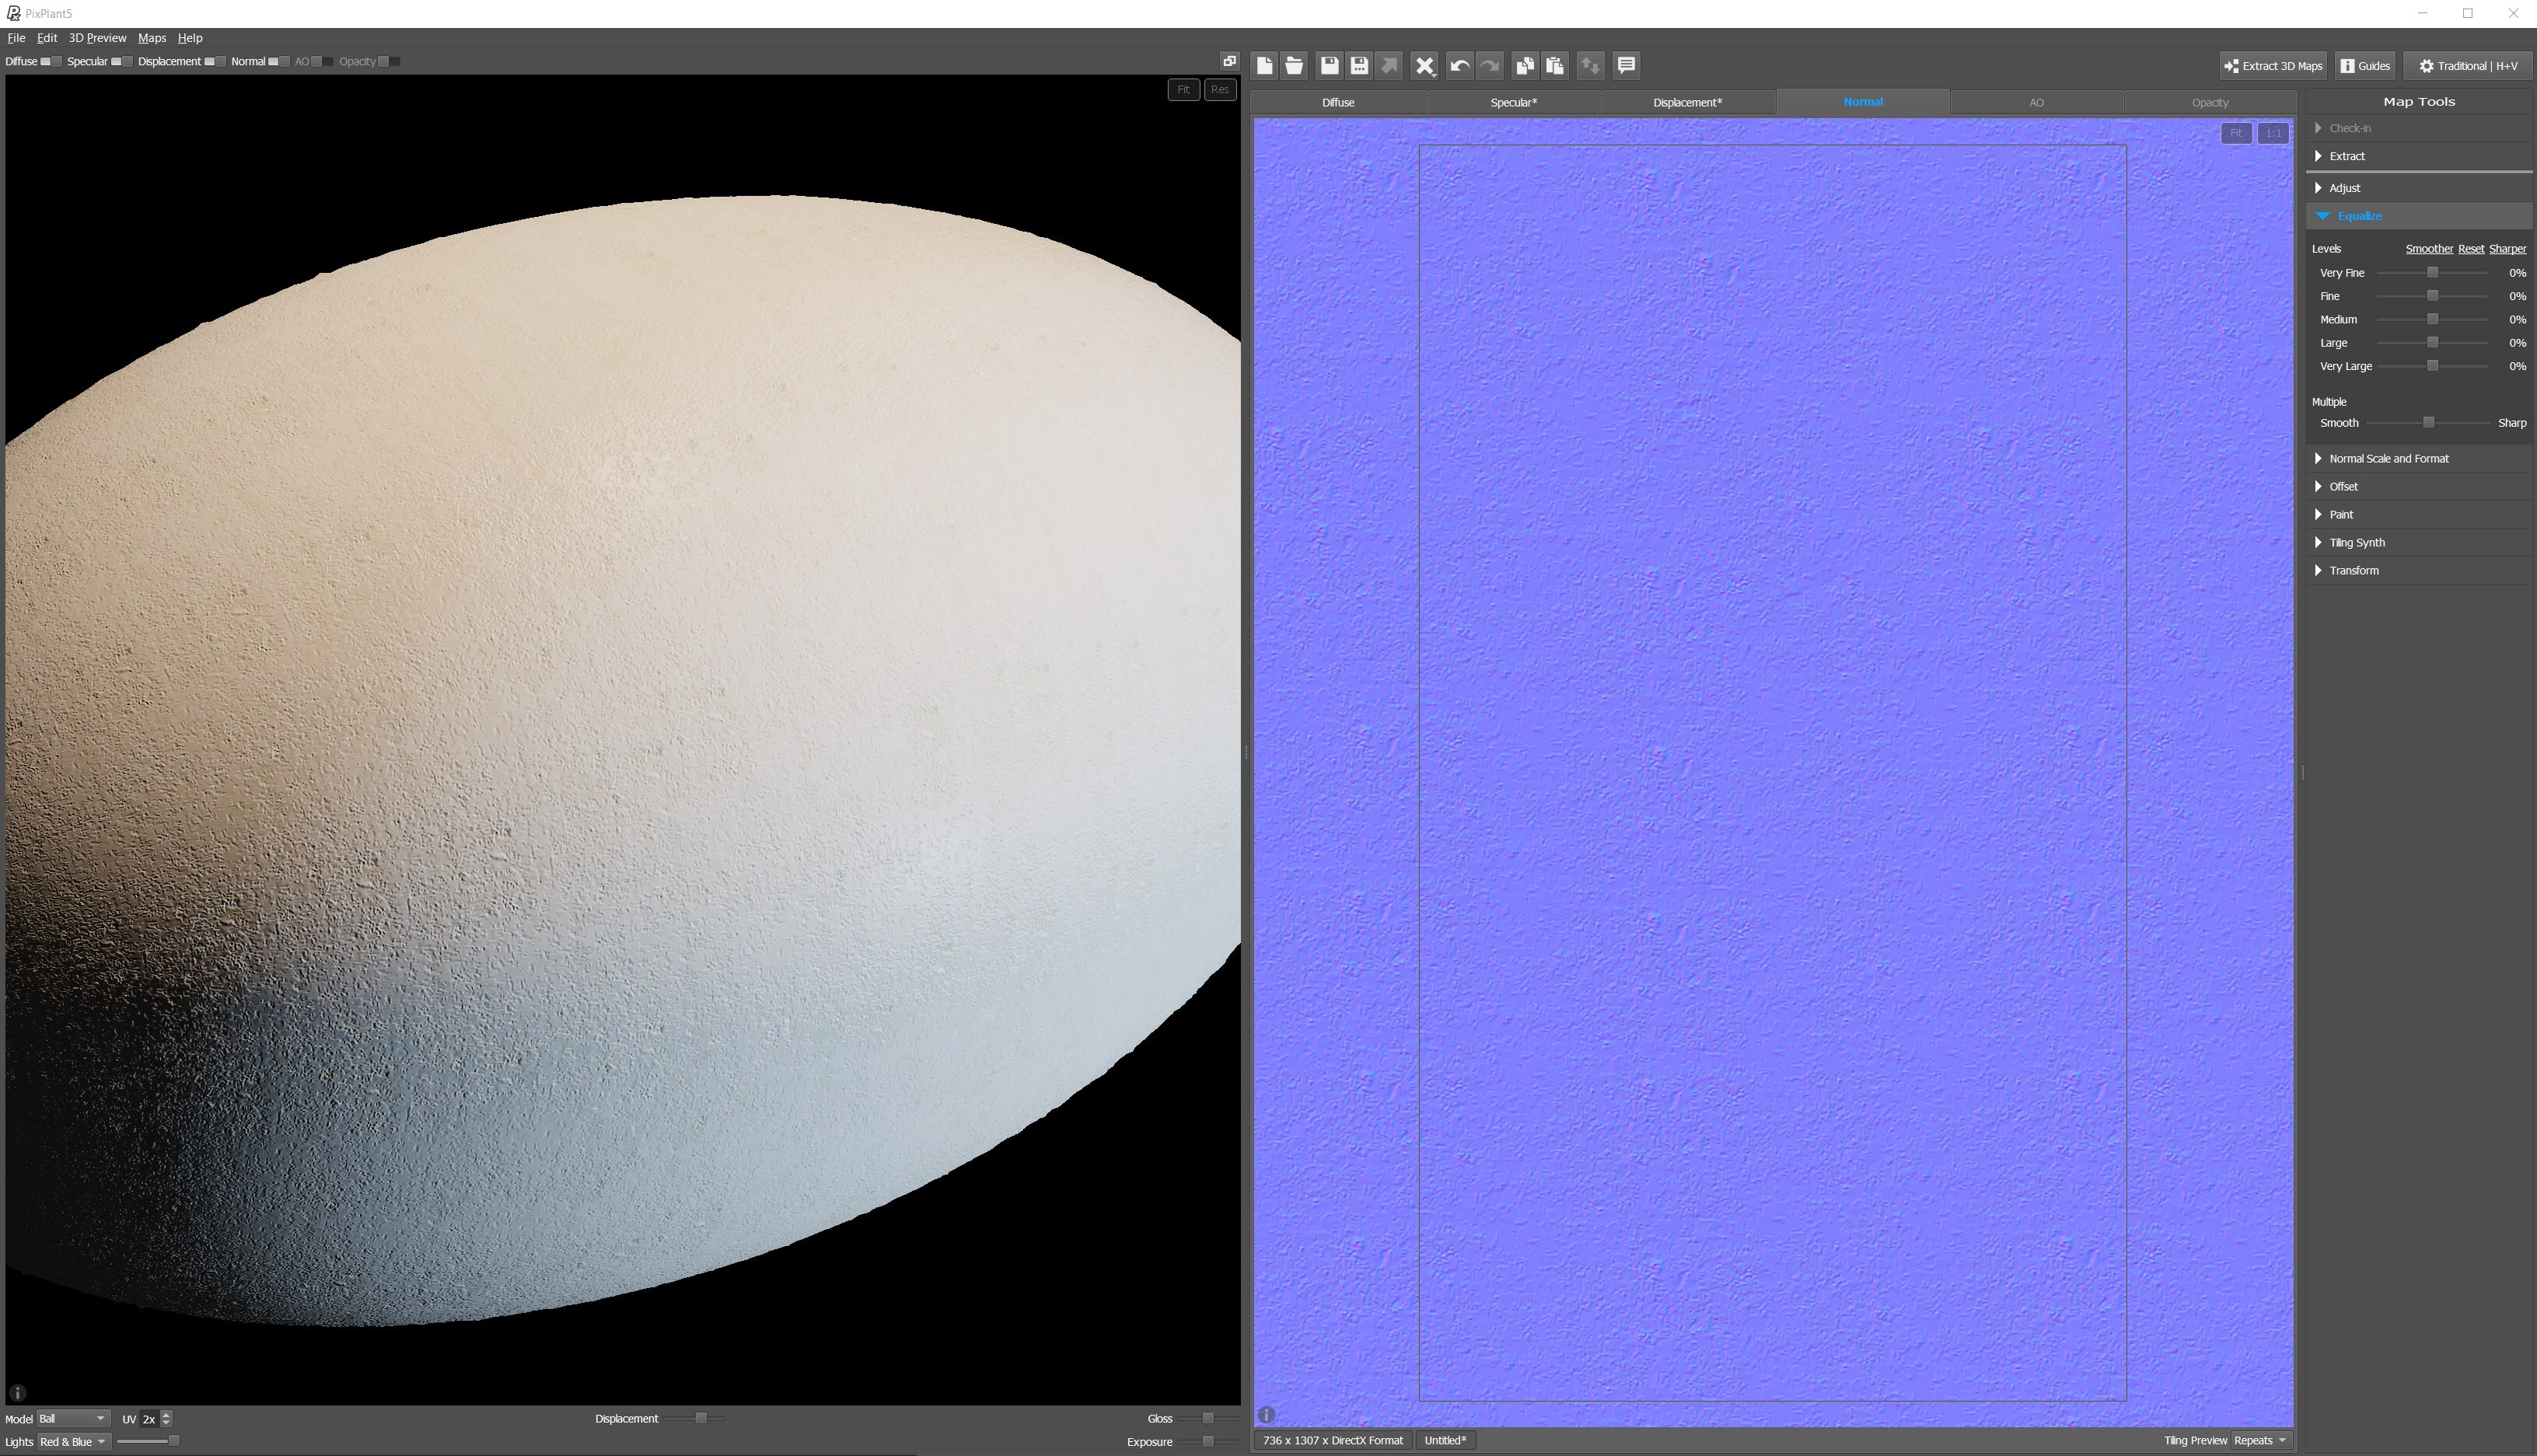The width and height of the screenshot is (2537, 1456).
Task: Expand the Check-in section
Action: pos(2419,128)
